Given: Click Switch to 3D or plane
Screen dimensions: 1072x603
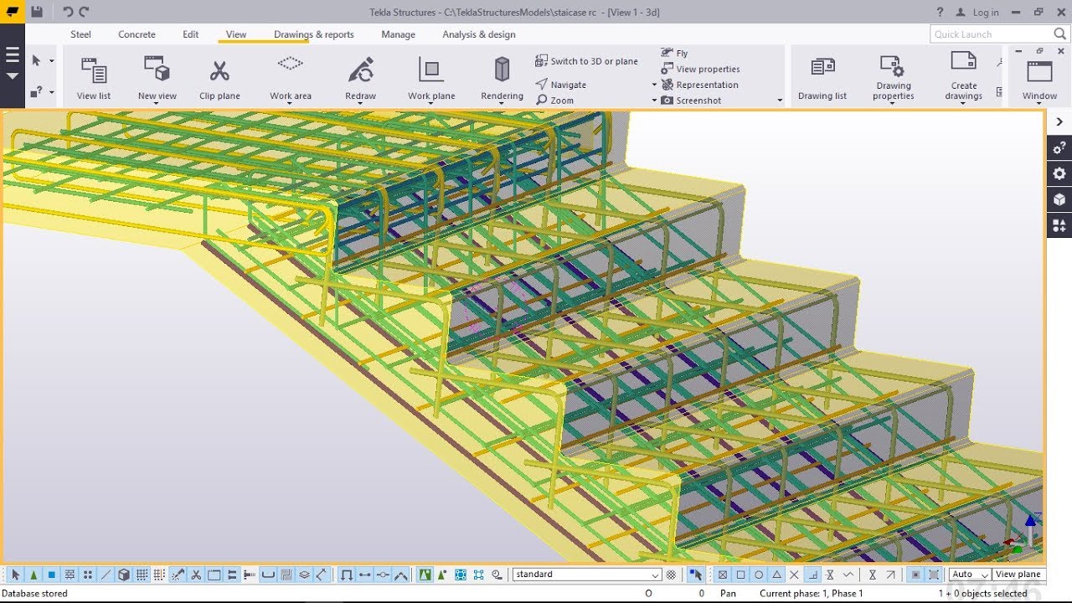Looking at the screenshot, I should pos(586,61).
